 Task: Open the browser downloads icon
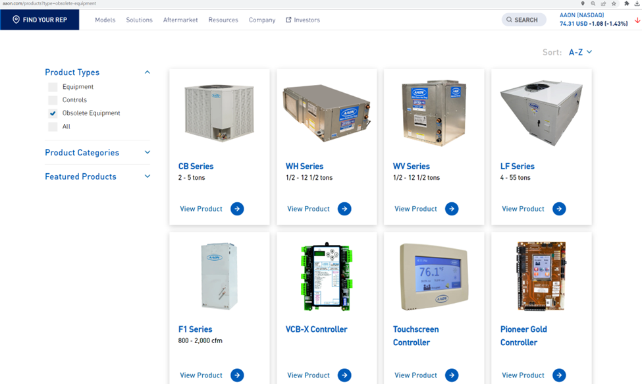(635, 3)
